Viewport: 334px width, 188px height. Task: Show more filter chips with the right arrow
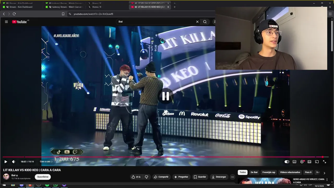(x=324, y=173)
